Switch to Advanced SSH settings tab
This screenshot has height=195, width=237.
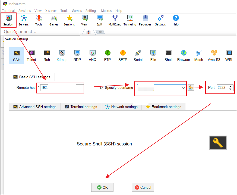(35, 107)
